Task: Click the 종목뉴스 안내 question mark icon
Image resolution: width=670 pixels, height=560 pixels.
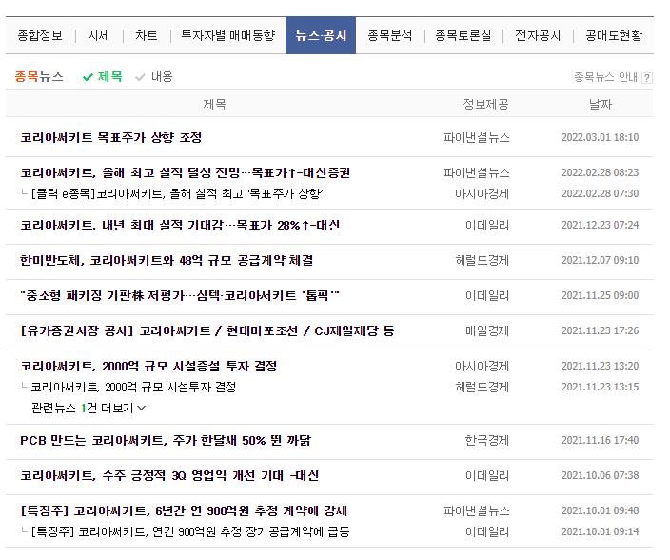Action: pos(647,77)
